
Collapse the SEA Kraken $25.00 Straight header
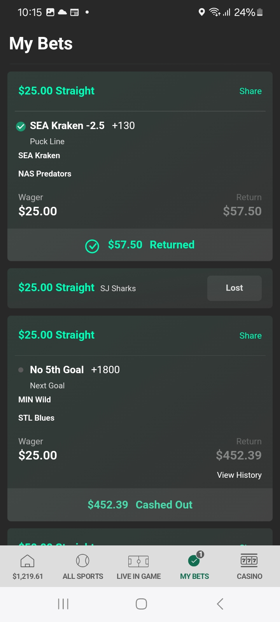coord(57,91)
